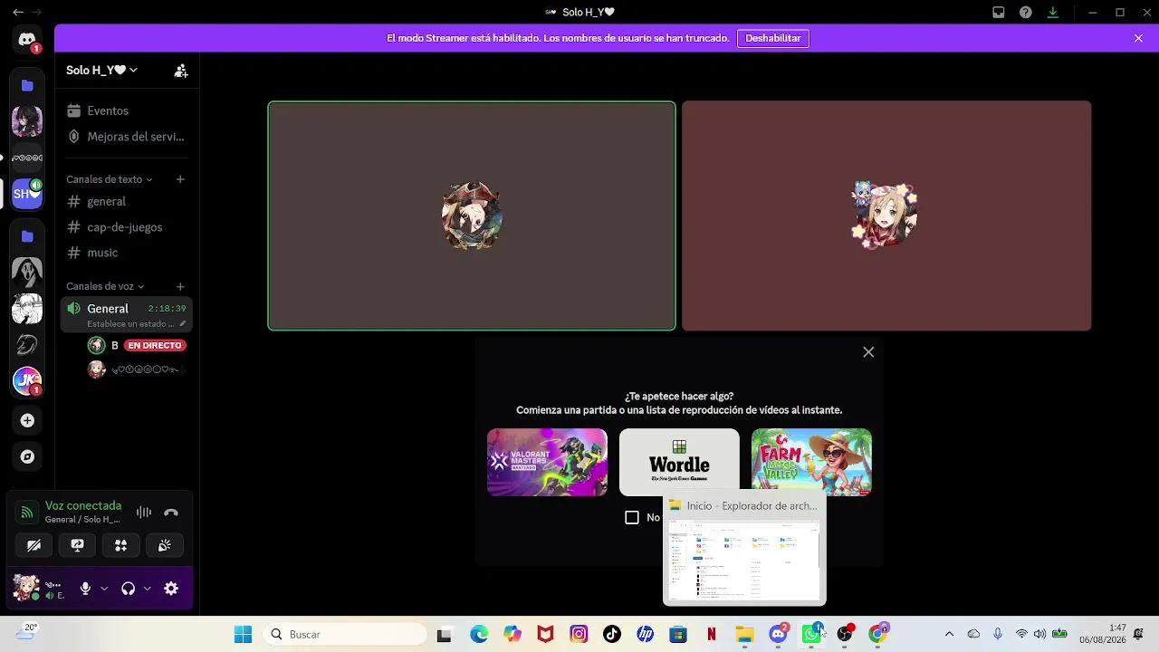Click the green download update icon
Viewport: 1159px width, 652px height.
click(x=1053, y=13)
